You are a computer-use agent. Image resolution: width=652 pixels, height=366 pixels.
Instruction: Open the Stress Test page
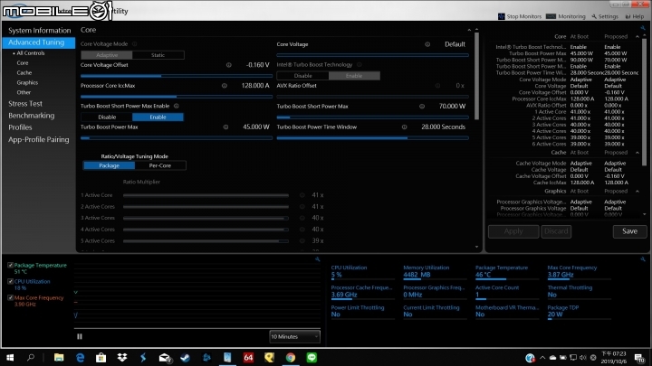25,104
